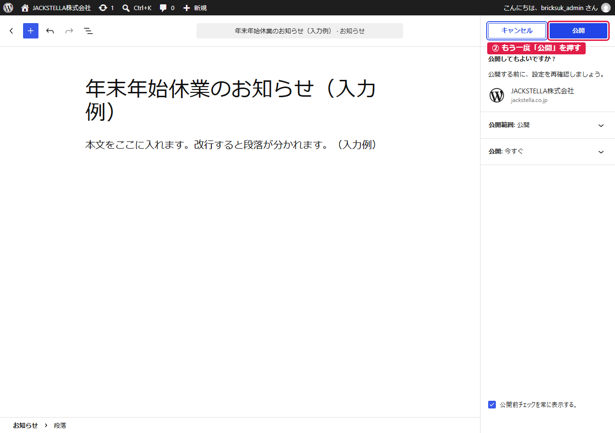Click the JACKSTELLA株式会社 name in publish panel
Viewport: 615px width, 433px height.
tap(542, 91)
